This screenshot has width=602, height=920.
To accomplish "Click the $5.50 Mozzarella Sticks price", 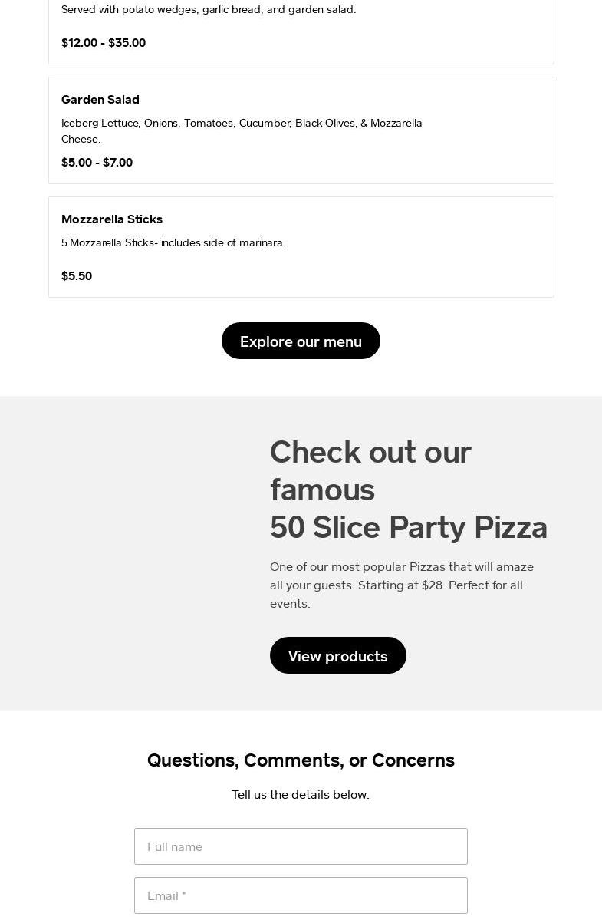I will pos(77,275).
